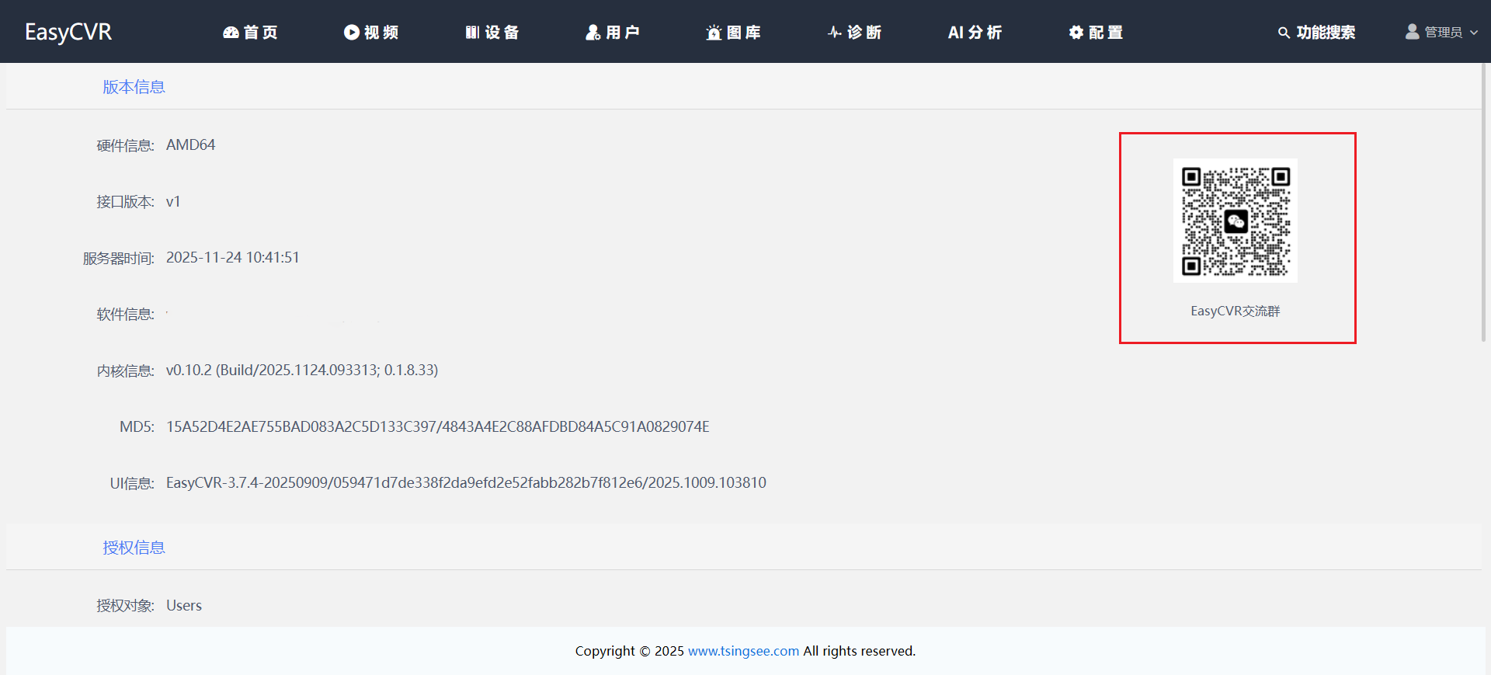Open the www.tsingsee.com footer link
The width and height of the screenshot is (1491, 675).
point(743,651)
